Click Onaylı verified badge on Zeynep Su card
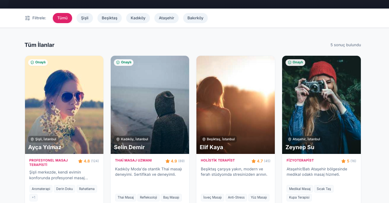The height and width of the screenshot is (203, 389). (295, 62)
